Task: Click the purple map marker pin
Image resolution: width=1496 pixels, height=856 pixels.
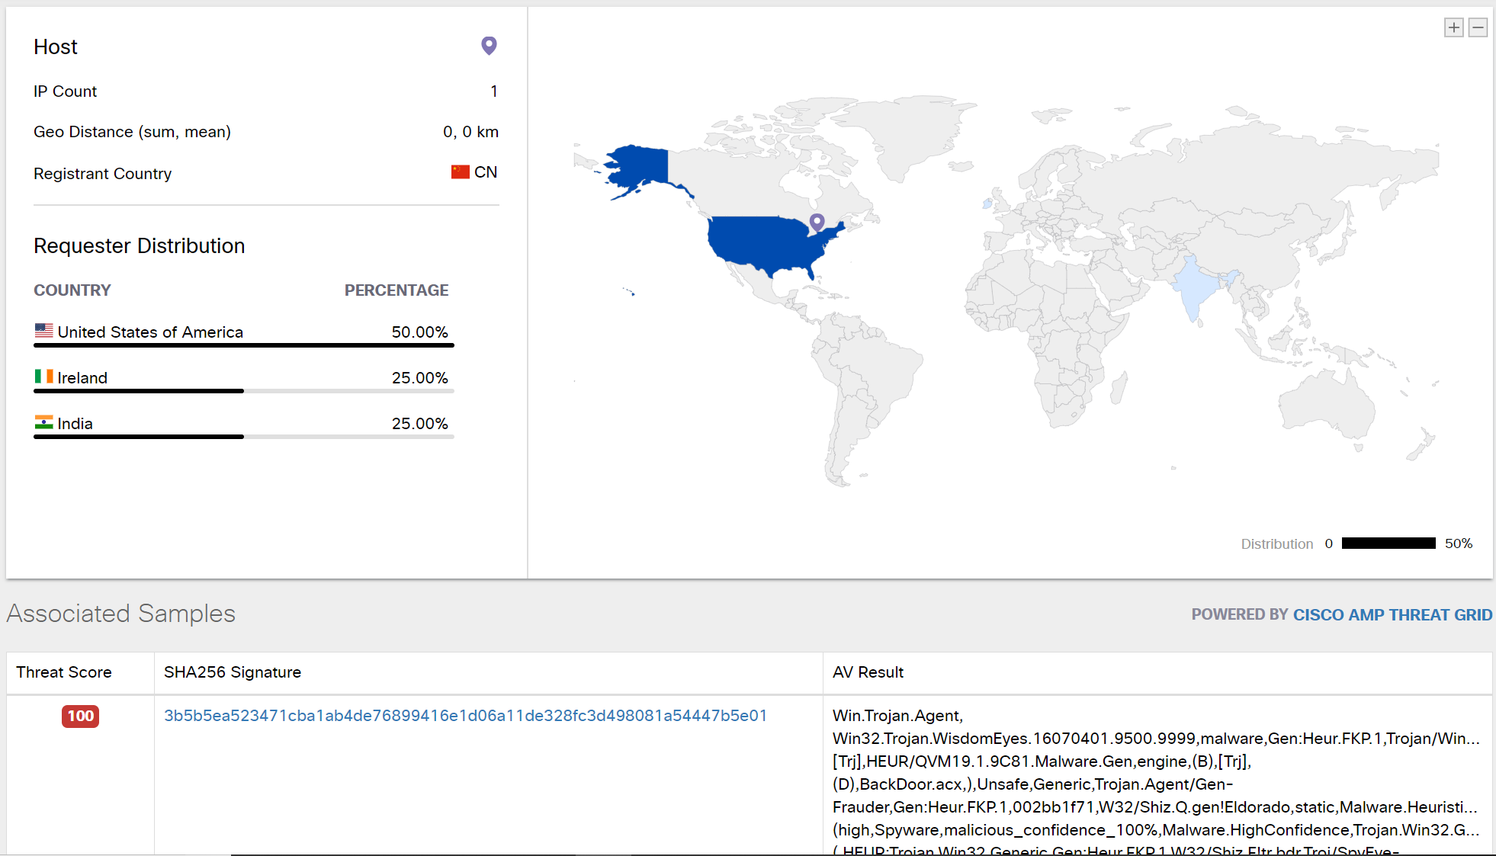Action: click(817, 222)
